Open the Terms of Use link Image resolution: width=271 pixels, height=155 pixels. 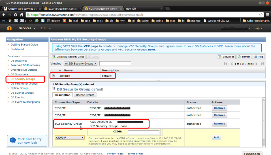135,154
